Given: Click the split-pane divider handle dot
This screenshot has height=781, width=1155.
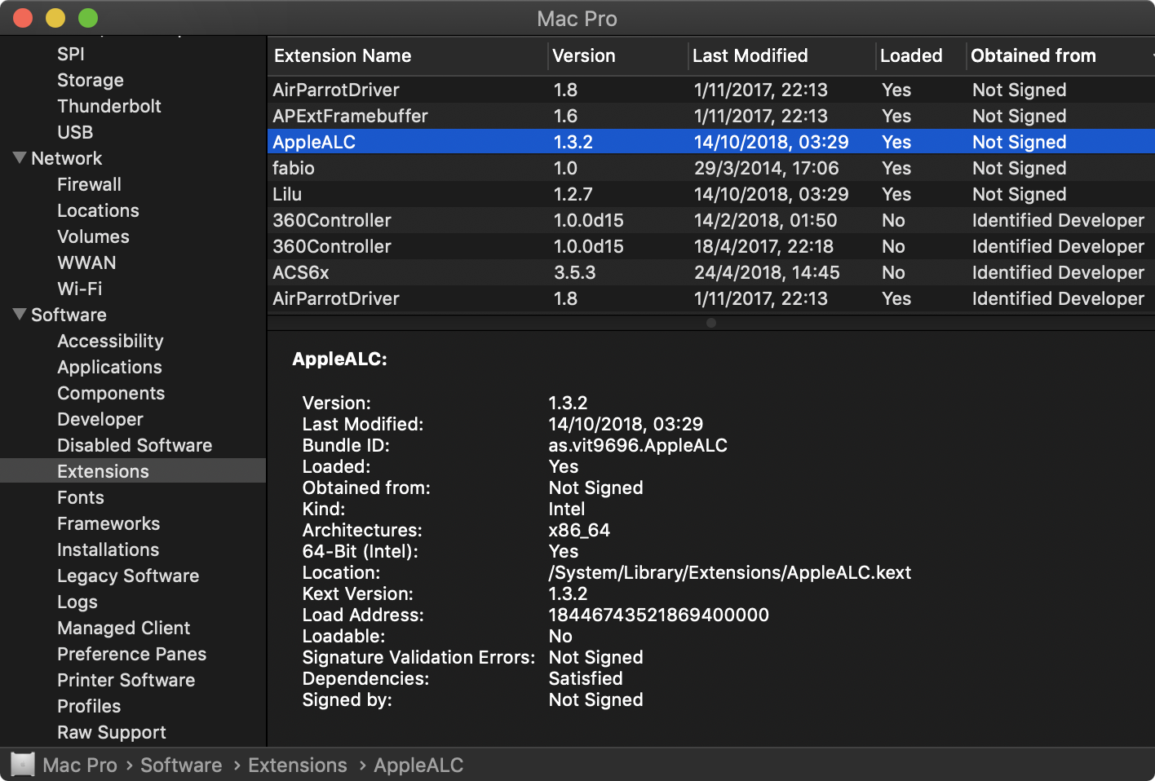Looking at the screenshot, I should tap(711, 323).
